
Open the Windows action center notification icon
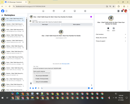coord(127,98)
